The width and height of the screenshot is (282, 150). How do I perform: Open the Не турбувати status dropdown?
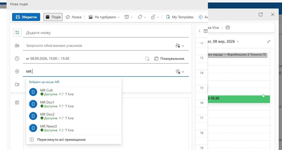104,17
